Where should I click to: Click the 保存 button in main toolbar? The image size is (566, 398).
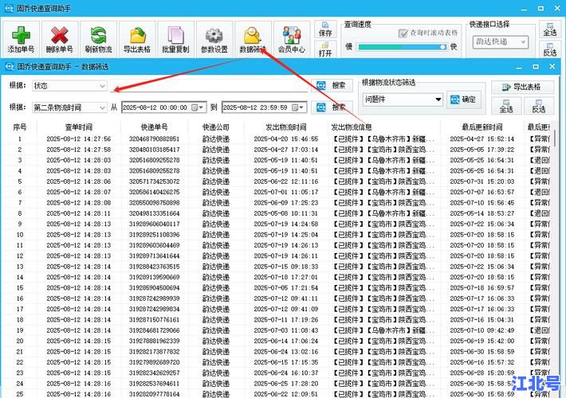[325, 29]
